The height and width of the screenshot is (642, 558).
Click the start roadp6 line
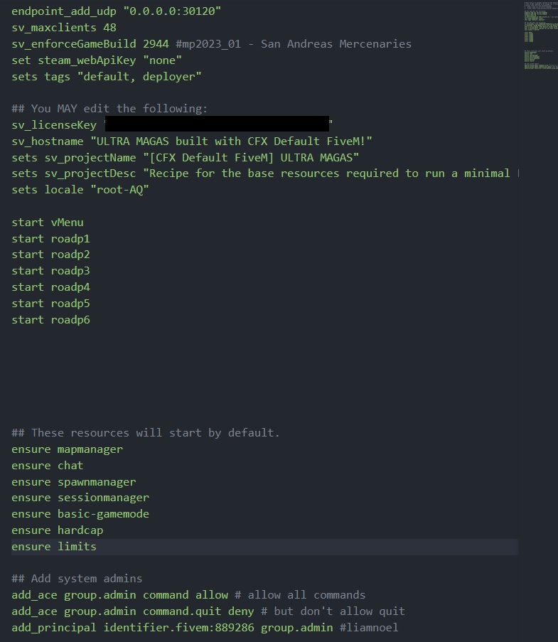pyautogui.click(x=50, y=320)
